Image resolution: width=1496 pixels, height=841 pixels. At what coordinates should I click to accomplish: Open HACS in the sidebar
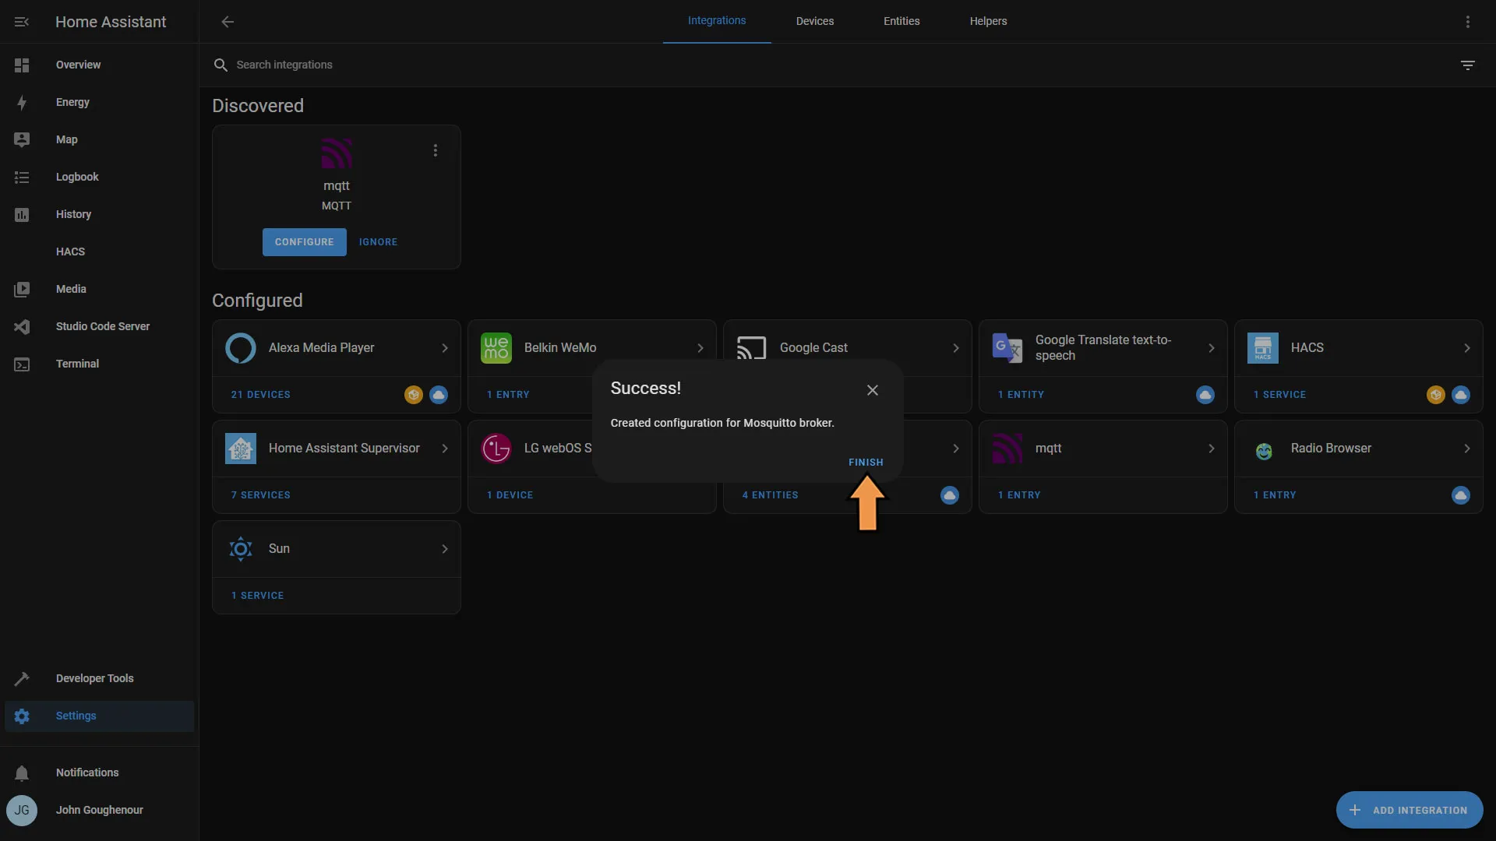point(99,252)
